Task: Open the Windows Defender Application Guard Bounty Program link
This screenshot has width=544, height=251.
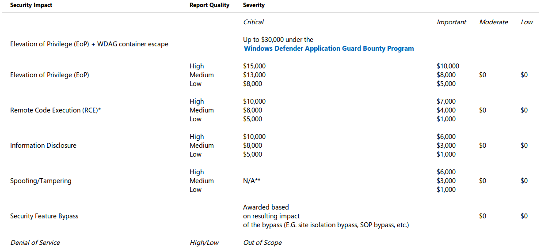Action: pyautogui.click(x=329, y=49)
